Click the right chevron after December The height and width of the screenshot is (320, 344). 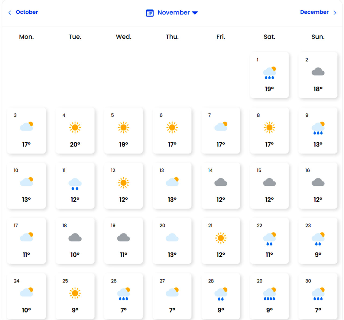coord(335,13)
